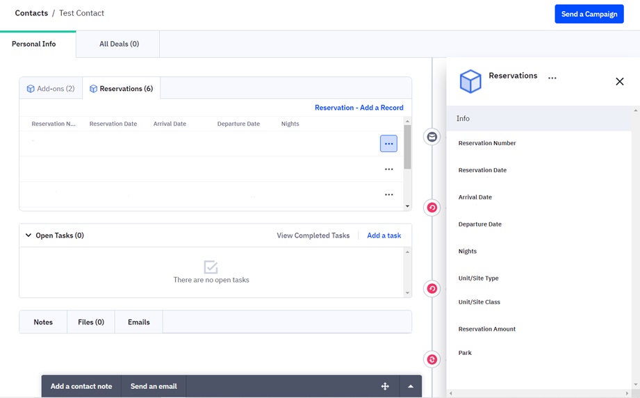Click Test Contact breadcrumb text
640x398 pixels.
[x=81, y=13]
